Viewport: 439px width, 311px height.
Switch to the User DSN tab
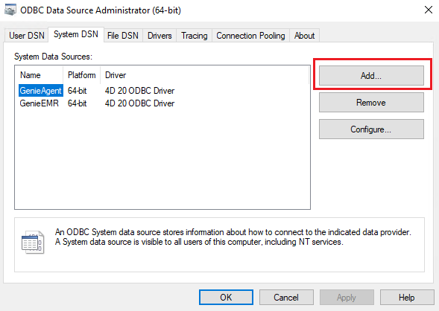[x=27, y=36]
